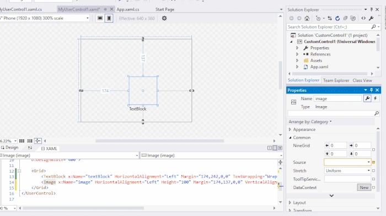Expand the Properties node in Solution Explorer
The height and width of the screenshot is (216, 386).
pos(297,48)
